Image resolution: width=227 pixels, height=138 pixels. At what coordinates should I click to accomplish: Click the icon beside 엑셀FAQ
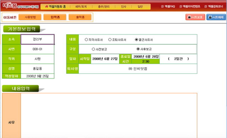tap(162, 6)
